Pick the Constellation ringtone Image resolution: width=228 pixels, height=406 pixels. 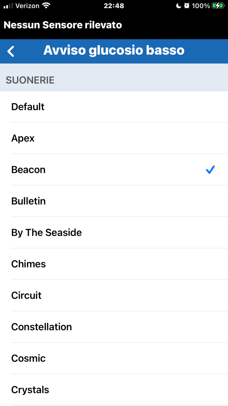[x=41, y=327]
